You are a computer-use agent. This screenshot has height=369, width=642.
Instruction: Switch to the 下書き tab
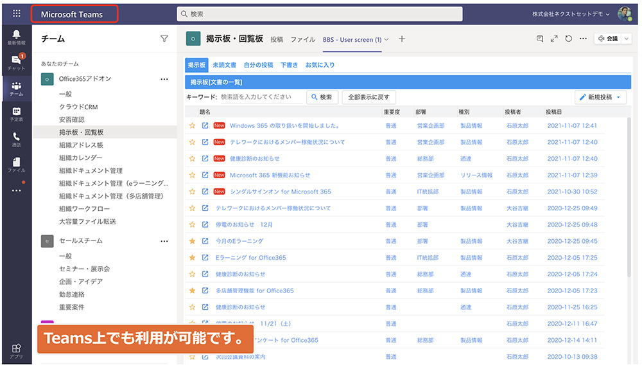pos(289,65)
